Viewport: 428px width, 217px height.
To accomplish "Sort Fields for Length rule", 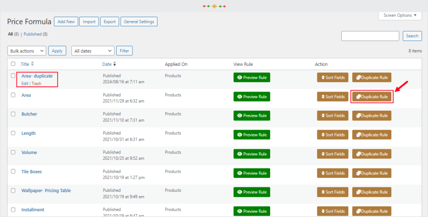I will 332,135.
